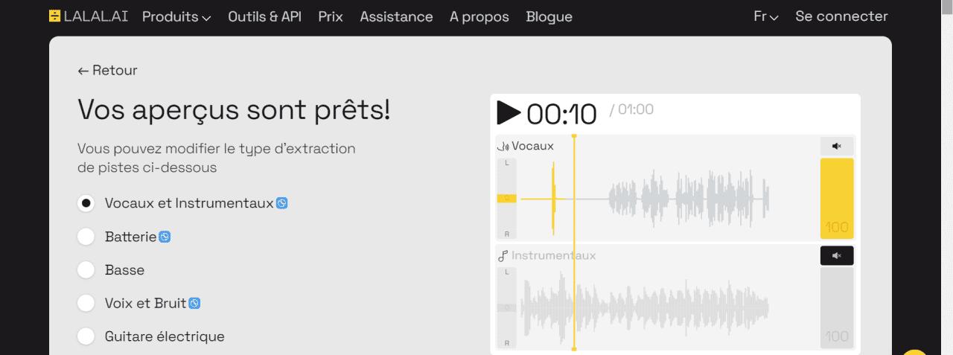Open the Outils & API menu
Screen dimensions: 953x355
[264, 16]
